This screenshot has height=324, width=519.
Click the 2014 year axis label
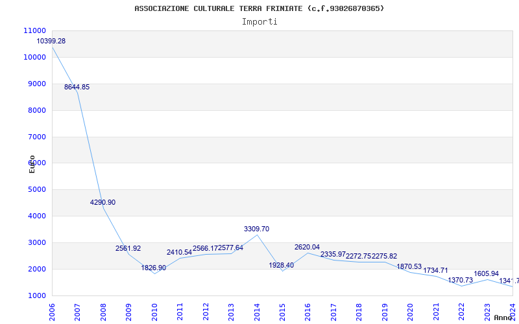click(x=257, y=312)
